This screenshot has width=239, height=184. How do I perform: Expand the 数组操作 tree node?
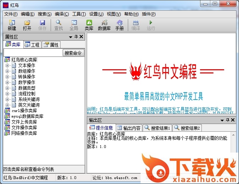(x=7, y=71)
